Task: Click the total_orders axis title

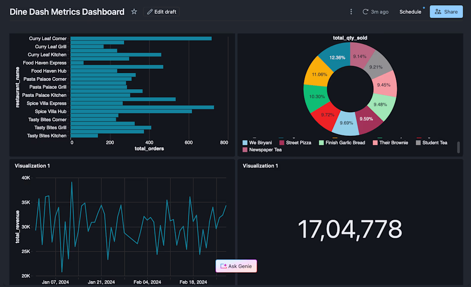Action: point(149,149)
